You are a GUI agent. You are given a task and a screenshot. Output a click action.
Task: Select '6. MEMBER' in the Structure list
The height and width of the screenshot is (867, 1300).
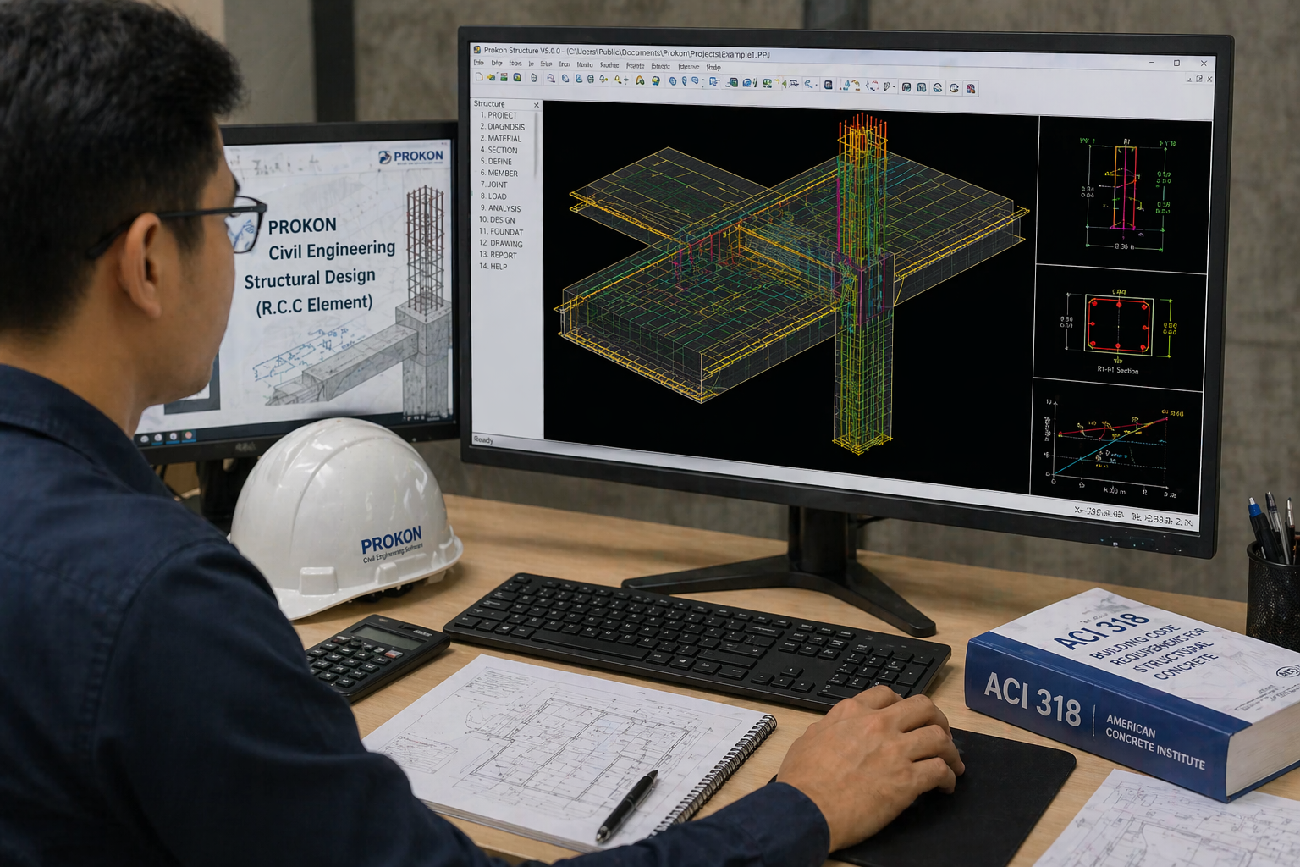[499, 174]
